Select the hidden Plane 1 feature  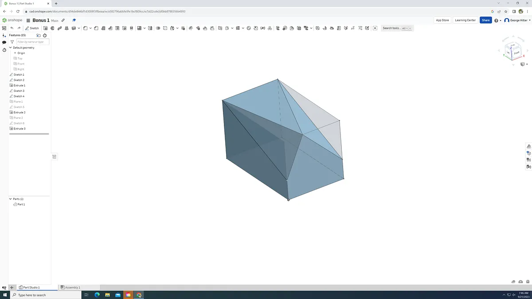pos(18,101)
